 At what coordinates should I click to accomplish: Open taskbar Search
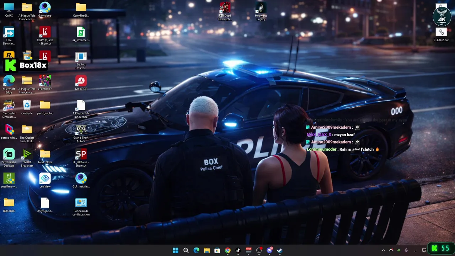point(186,250)
